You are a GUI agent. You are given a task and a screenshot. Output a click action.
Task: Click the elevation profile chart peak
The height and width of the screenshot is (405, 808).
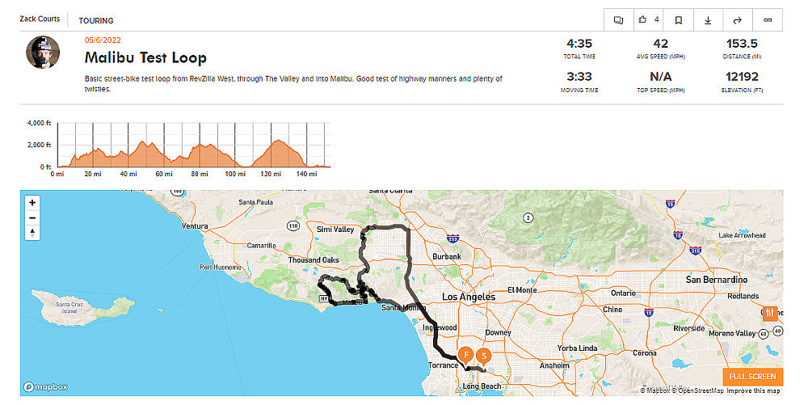pos(278,142)
